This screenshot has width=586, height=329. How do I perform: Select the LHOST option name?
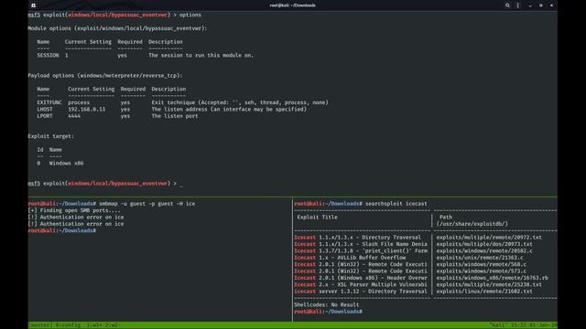[x=45, y=110]
